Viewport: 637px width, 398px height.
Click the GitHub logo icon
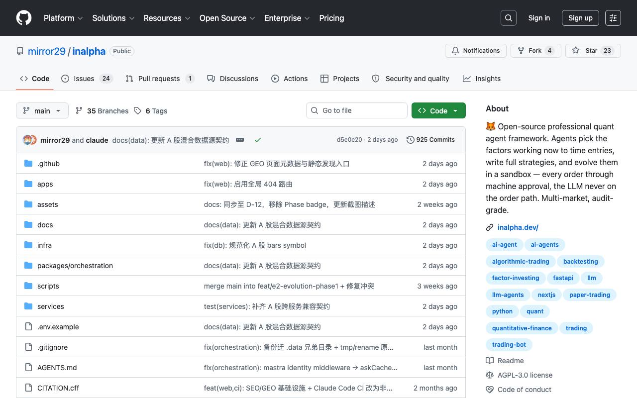(24, 18)
